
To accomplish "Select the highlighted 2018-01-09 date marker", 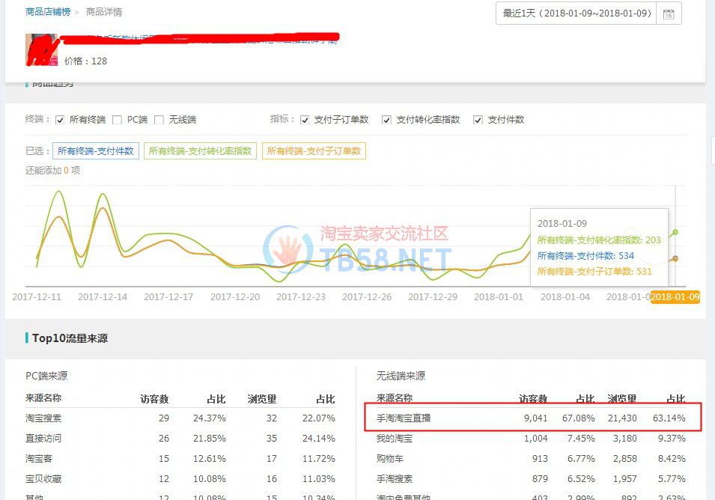I will (x=675, y=297).
